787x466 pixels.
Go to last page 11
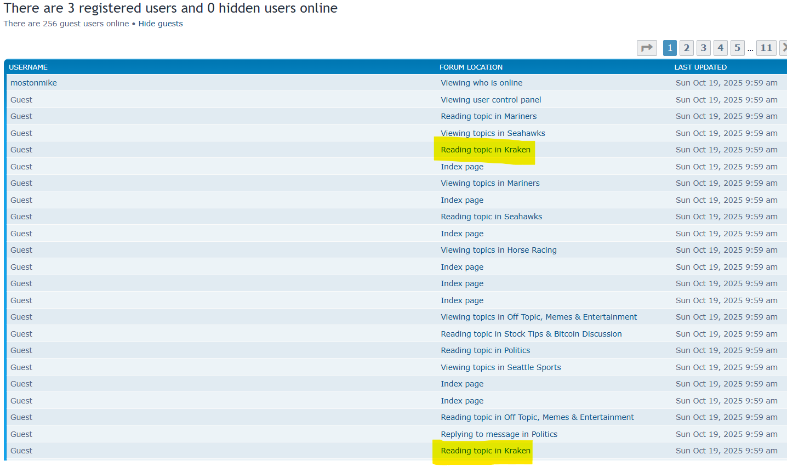(766, 48)
